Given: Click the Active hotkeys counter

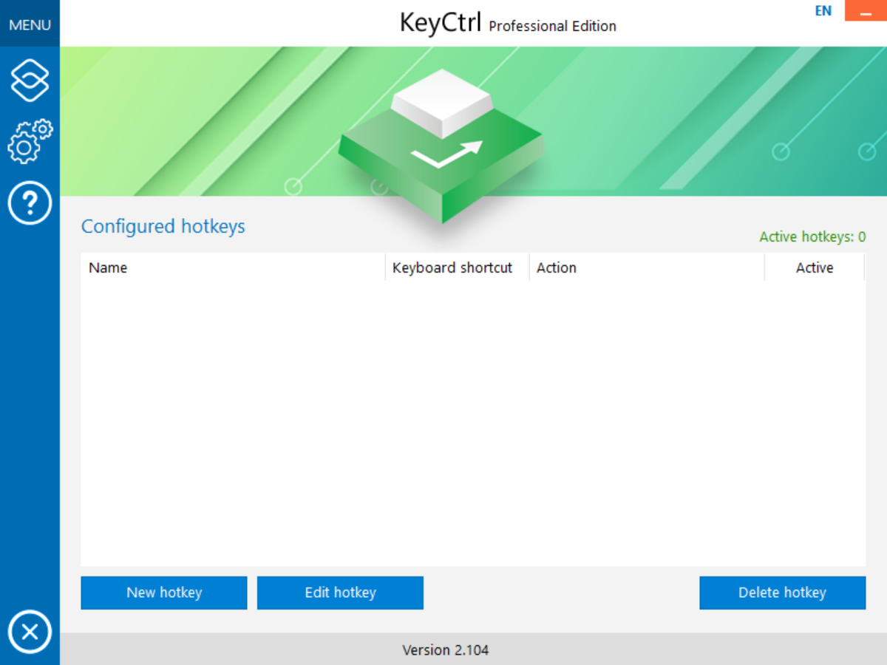Looking at the screenshot, I should click(812, 236).
